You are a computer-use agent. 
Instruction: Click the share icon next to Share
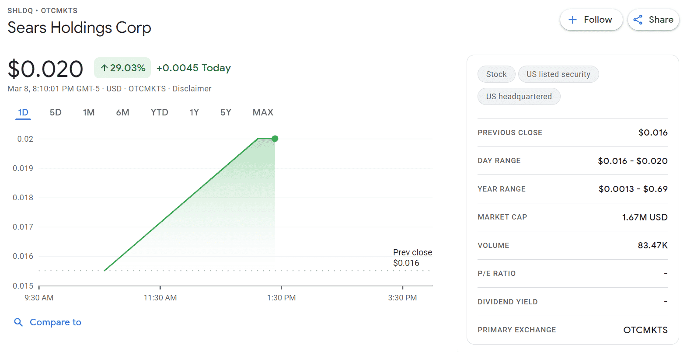click(638, 20)
